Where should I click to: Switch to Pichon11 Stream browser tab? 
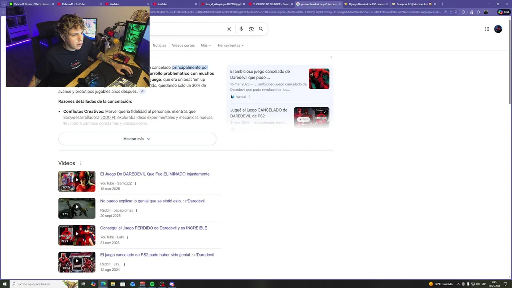[x=31, y=4]
